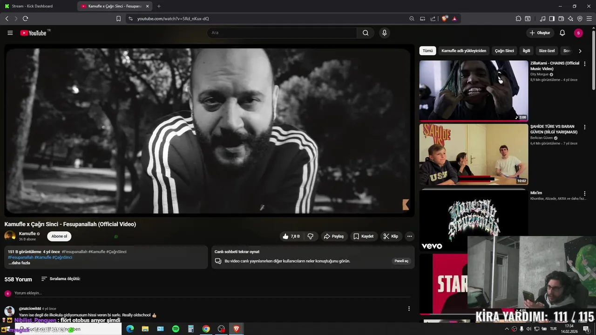Expand description with ...daha fazla
Viewport: 596px width, 335px height.
[19, 263]
